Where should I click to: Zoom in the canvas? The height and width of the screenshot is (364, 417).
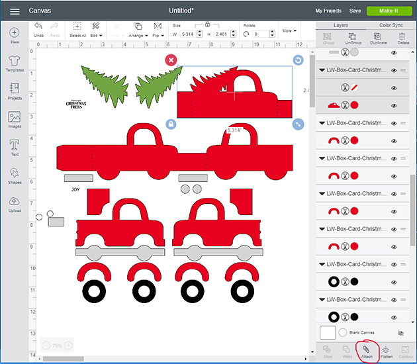[x=68, y=345]
